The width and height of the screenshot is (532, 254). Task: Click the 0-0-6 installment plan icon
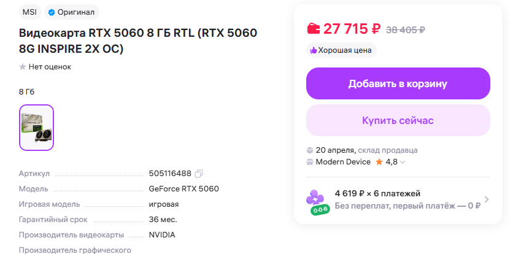pyautogui.click(x=318, y=201)
